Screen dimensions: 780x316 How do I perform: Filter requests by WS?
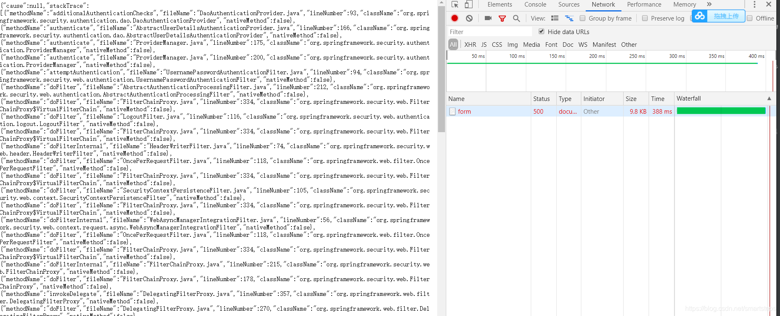tap(583, 45)
